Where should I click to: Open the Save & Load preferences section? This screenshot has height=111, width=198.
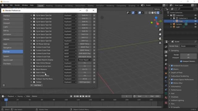click(x=13, y=60)
